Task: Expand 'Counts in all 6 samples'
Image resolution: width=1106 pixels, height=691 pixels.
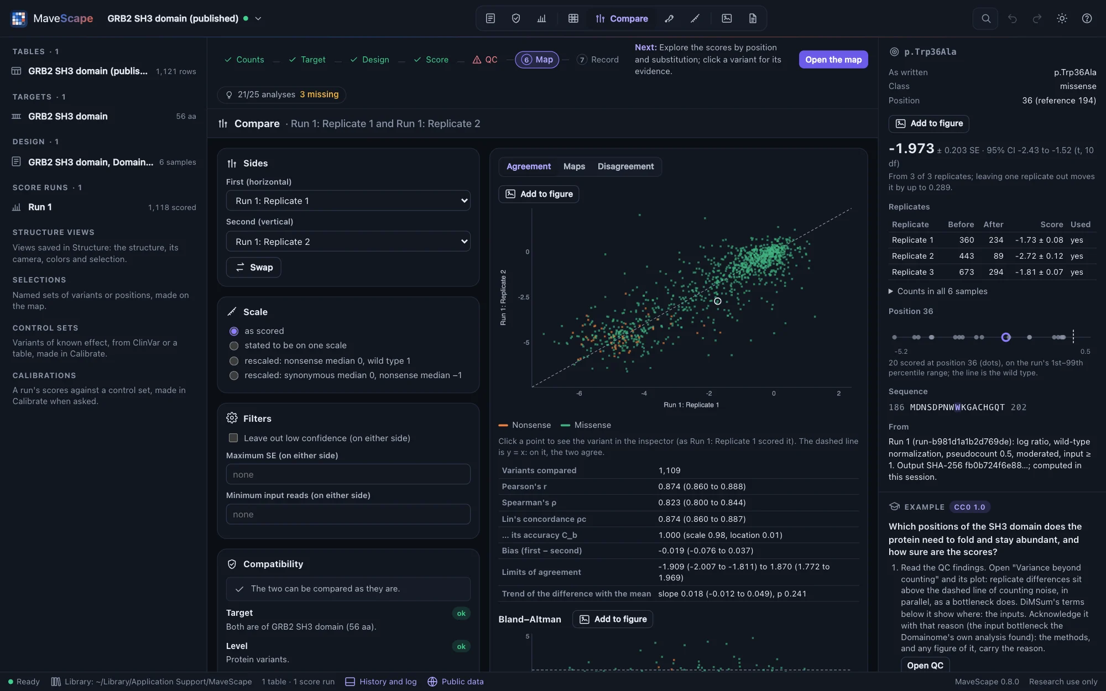Action: (x=938, y=291)
